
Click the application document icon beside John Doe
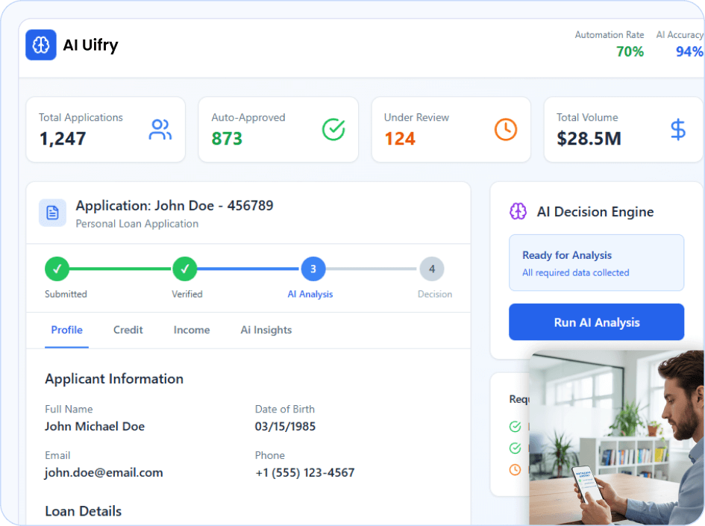[x=52, y=213]
